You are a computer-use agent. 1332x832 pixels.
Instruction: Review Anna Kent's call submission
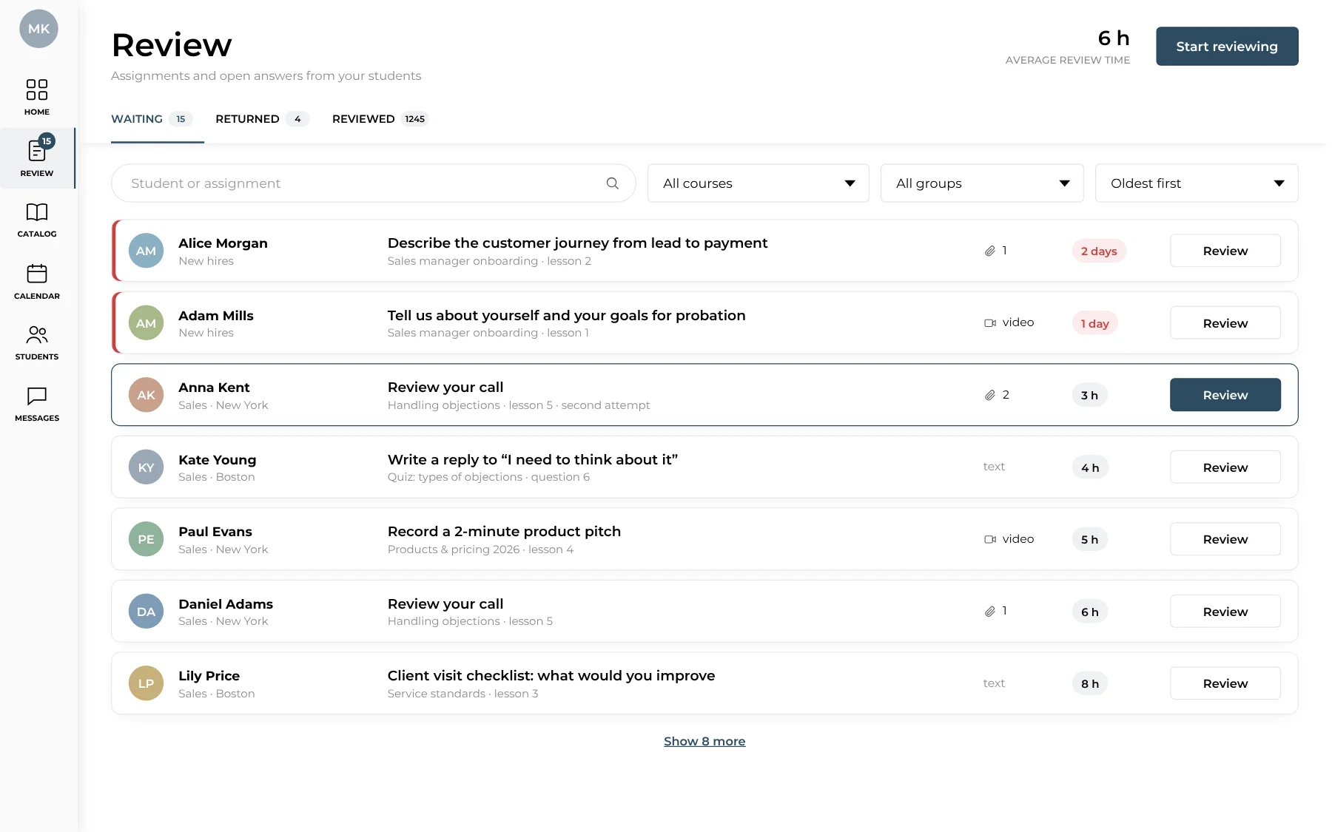point(1225,395)
